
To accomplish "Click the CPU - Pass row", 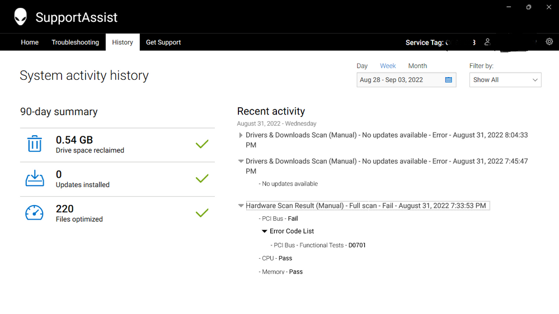I will click(x=275, y=258).
